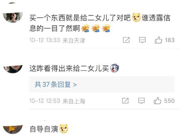Open reply icon on the Tianjin comment
Image resolution: width=180 pixels, height=137 pixels.
142,40
